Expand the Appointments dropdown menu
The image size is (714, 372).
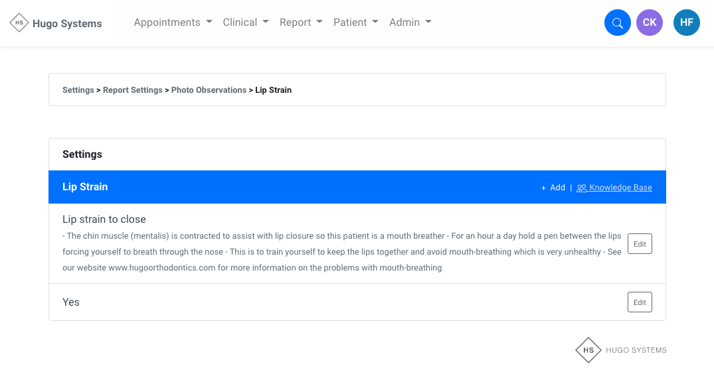pos(173,23)
